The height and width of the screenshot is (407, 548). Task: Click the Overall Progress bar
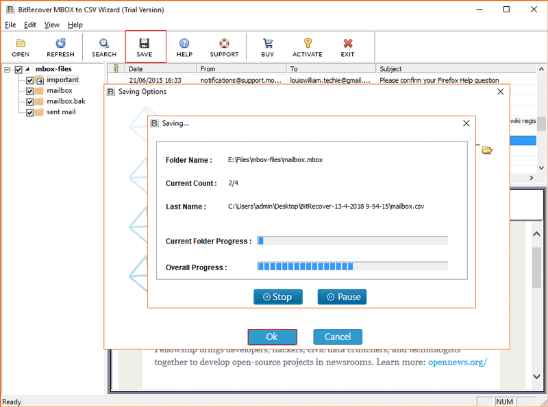(x=352, y=267)
